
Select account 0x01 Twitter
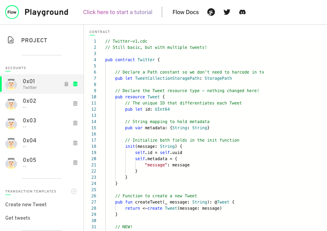click(42, 84)
